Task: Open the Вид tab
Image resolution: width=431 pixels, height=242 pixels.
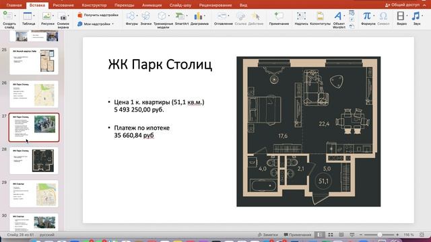Action: 243,5
